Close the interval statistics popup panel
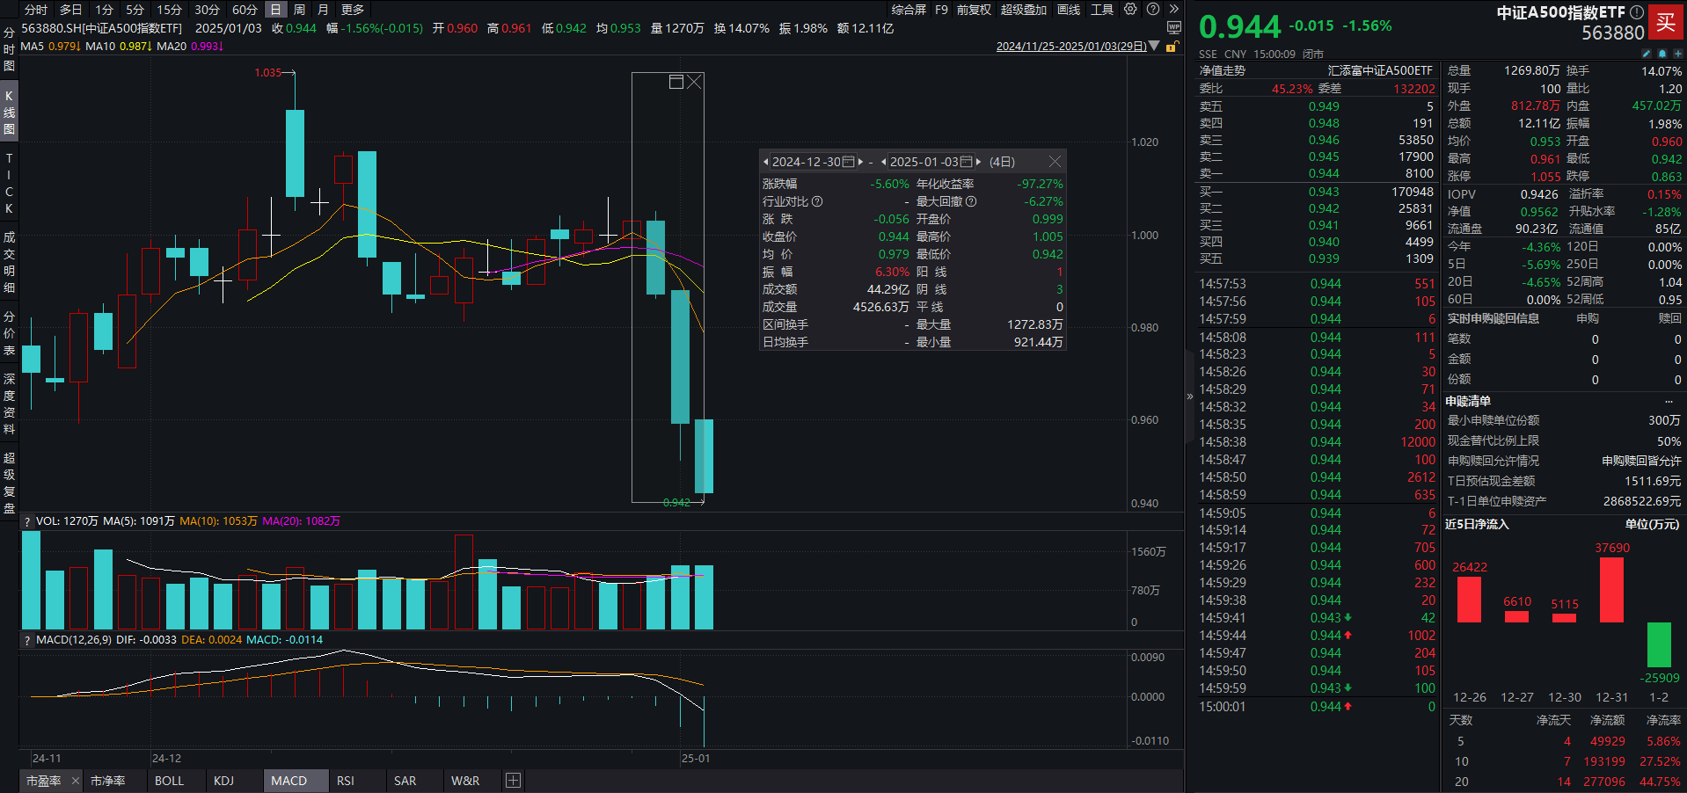 pyautogui.click(x=1055, y=161)
